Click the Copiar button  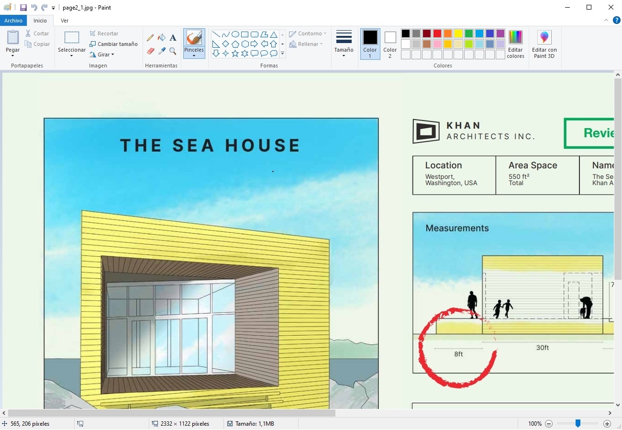click(37, 44)
